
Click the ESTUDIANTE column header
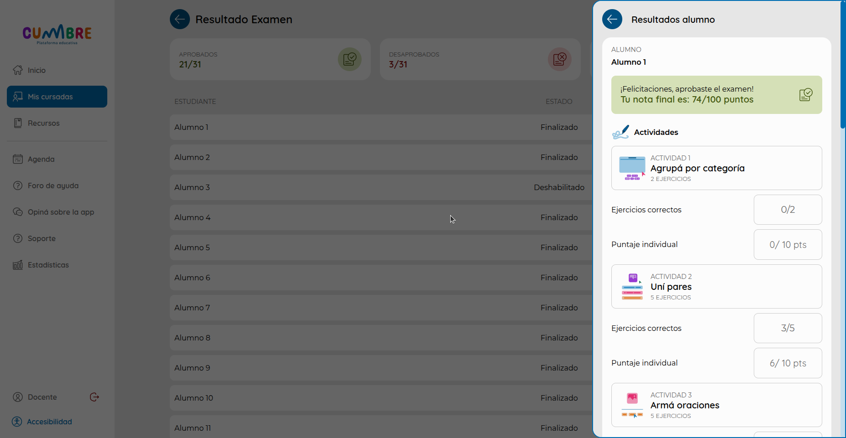point(195,101)
